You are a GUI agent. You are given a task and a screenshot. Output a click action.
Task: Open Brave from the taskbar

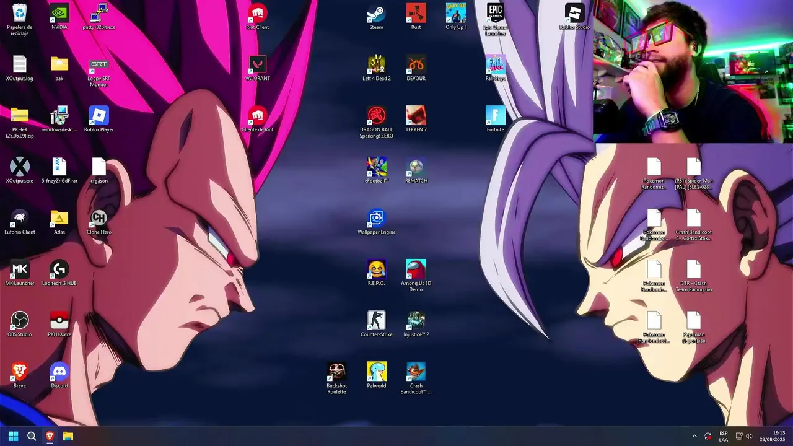coord(50,436)
